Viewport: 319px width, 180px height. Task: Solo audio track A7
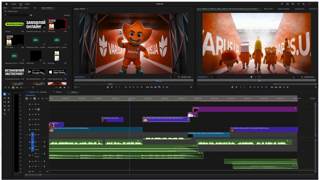click(42, 166)
